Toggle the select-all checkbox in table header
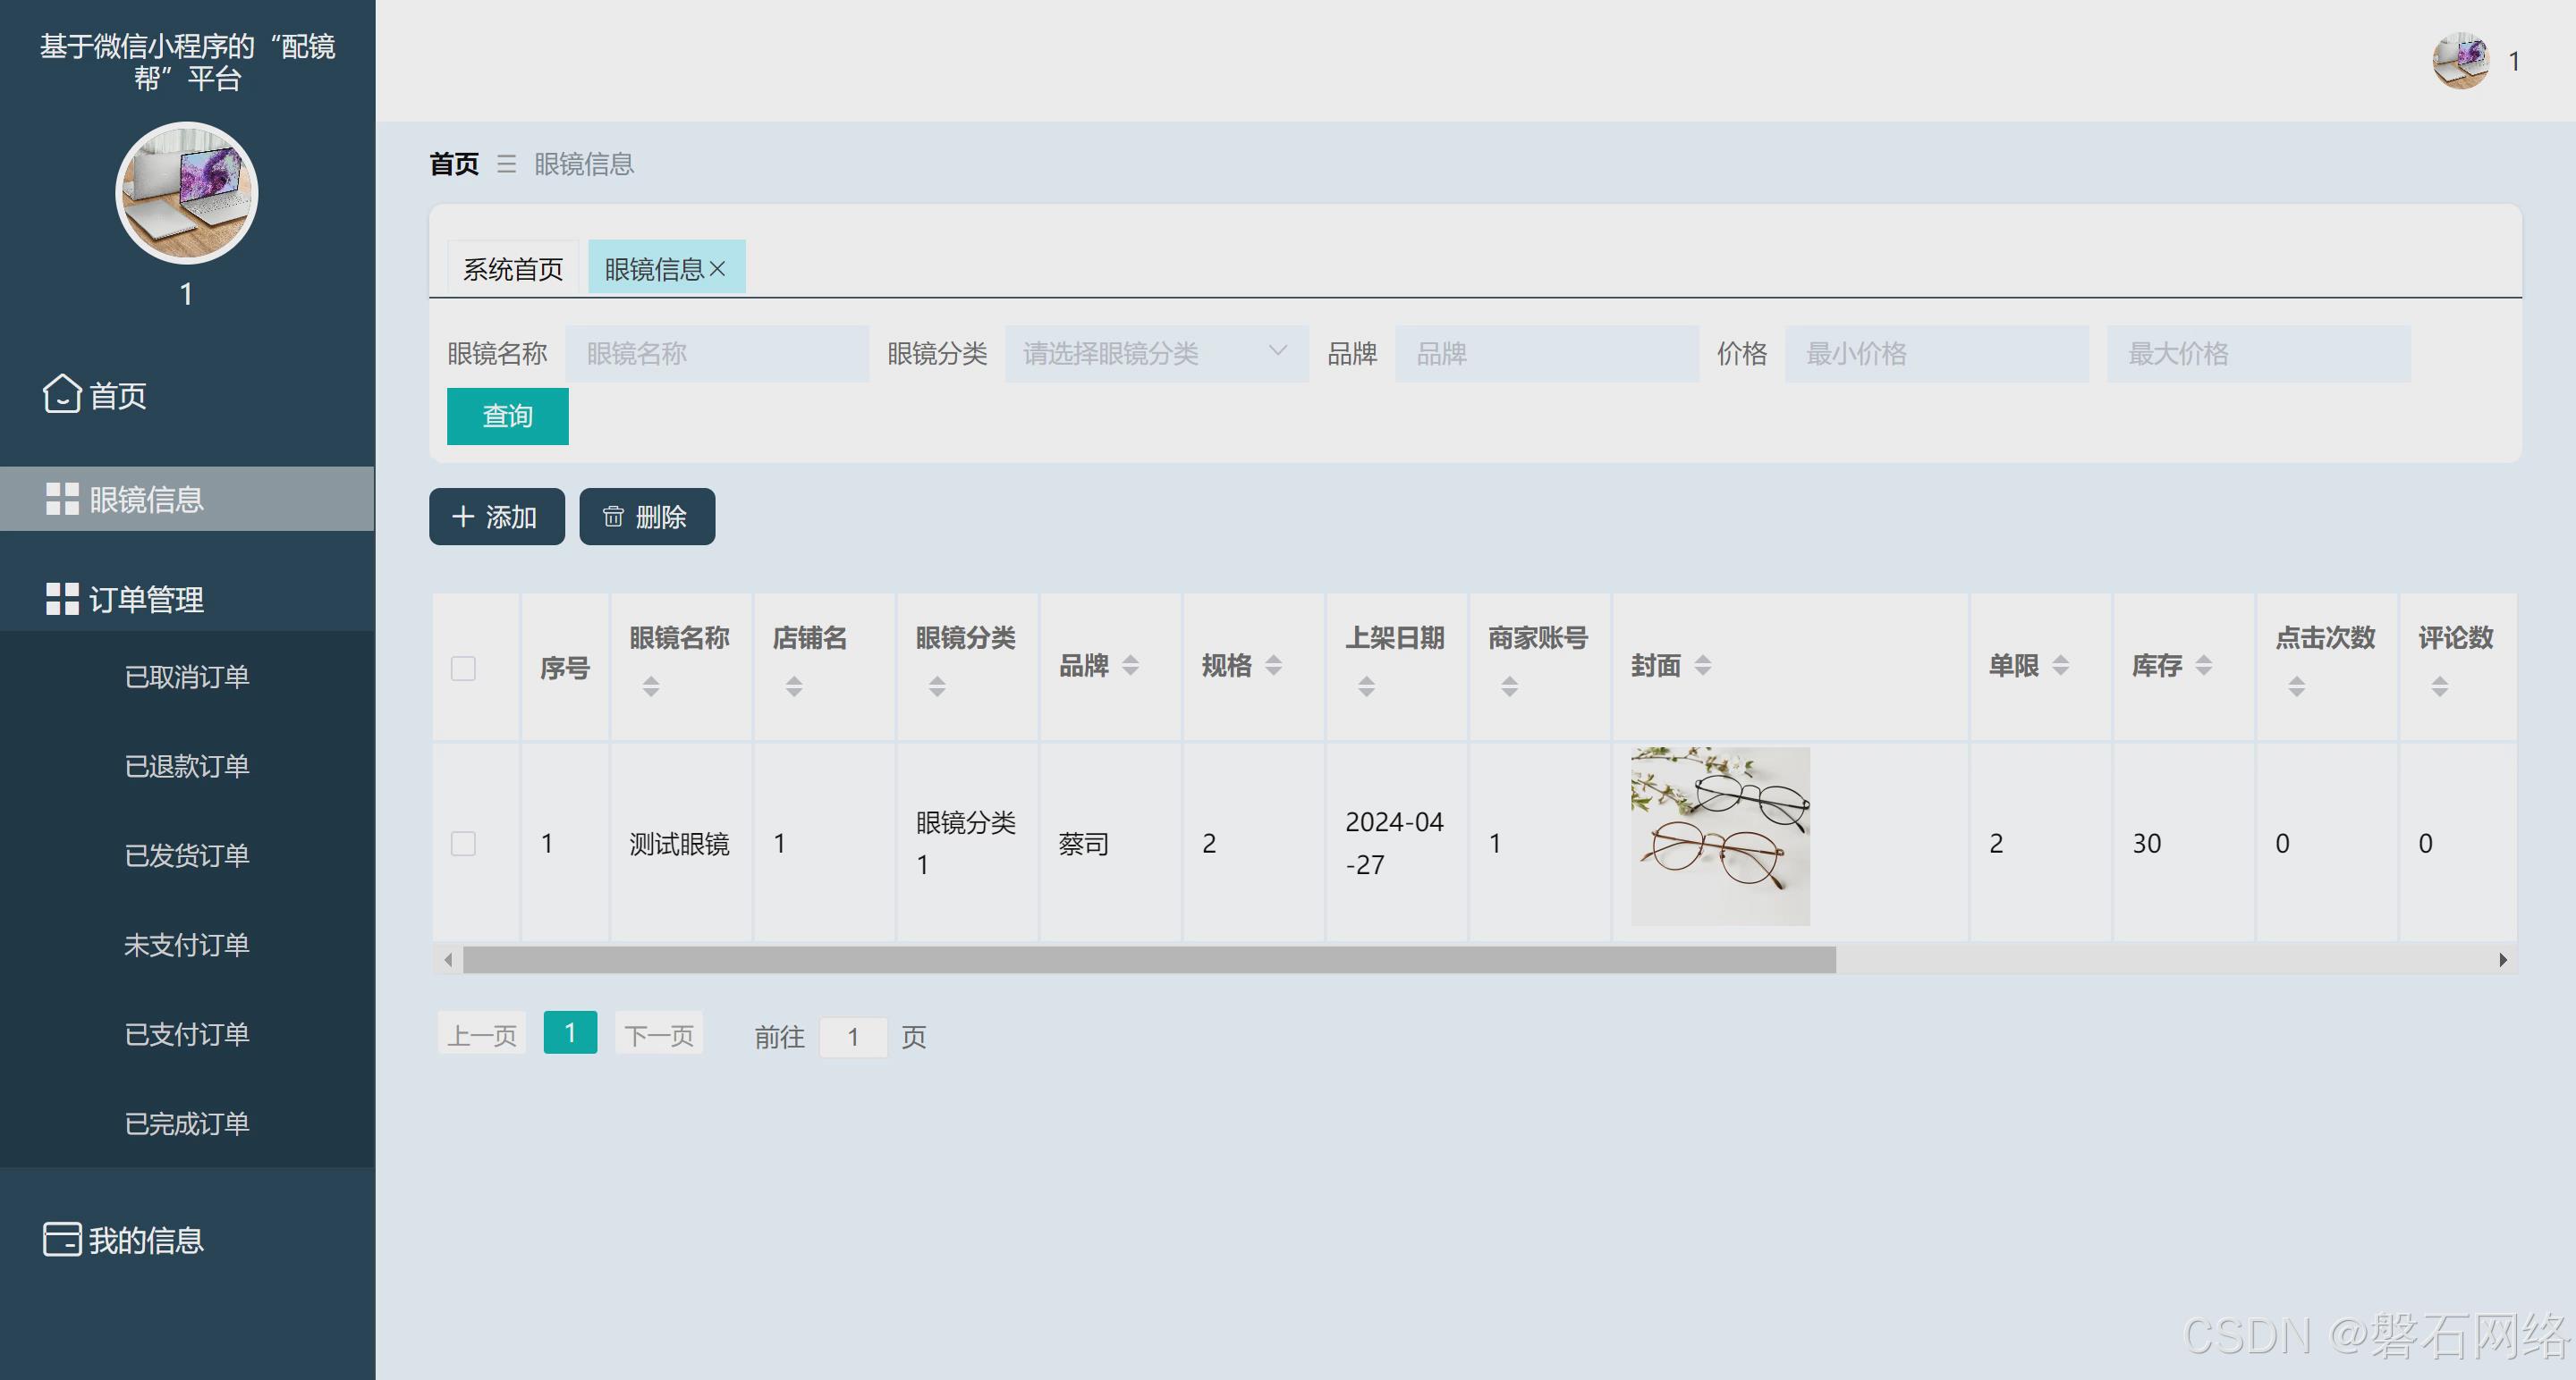The width and height of the screenshot is (2576, 1380). click(x=462, y=668)
